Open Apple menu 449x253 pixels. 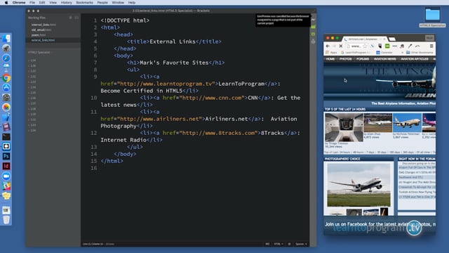tap(6, 3)
